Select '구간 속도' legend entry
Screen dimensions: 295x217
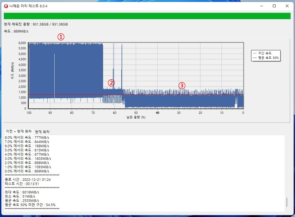pos(262,53)
